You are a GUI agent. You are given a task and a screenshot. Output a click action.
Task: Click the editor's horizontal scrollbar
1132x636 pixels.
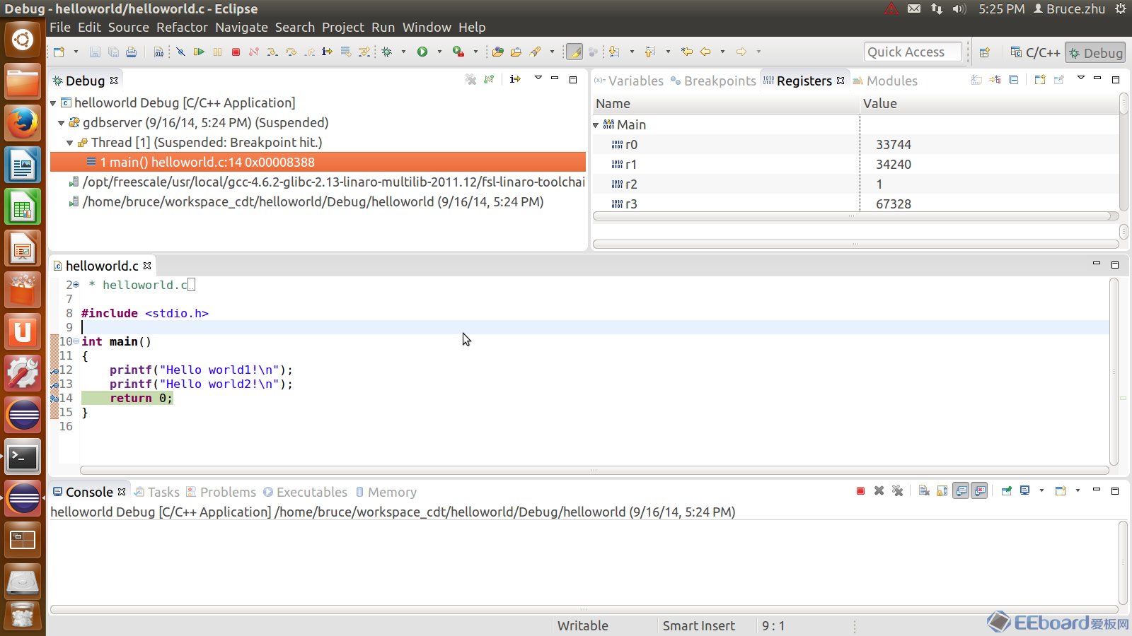[x=594, y=470]
